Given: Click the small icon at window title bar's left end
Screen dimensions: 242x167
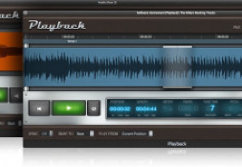Looking at the screenshot, I should 26,13.
